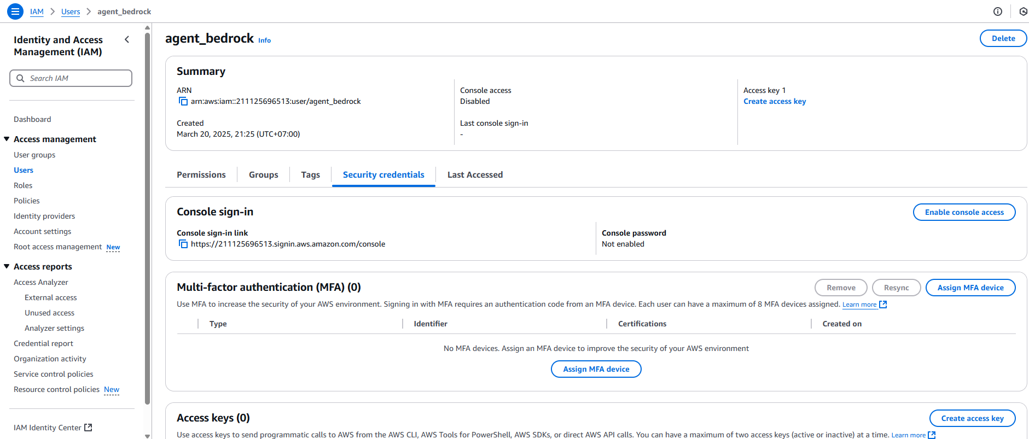The image size is (1029, 439).
Task: Click Create access key link in Summary
Action: coord(775,101)
